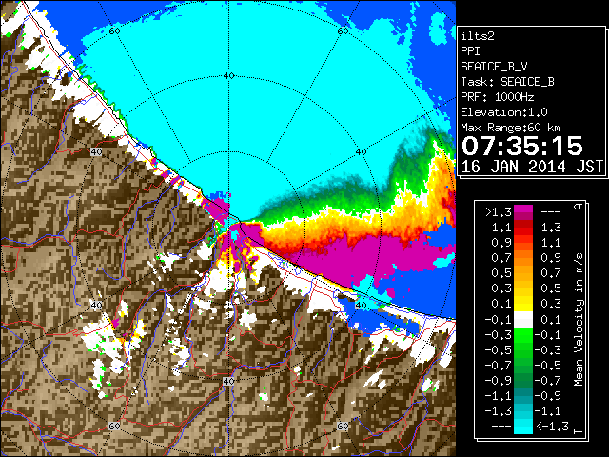Screen dimensions: 609x457
Task: Pick the bright red band of the color bar
Action: click(x=523, y=231)
